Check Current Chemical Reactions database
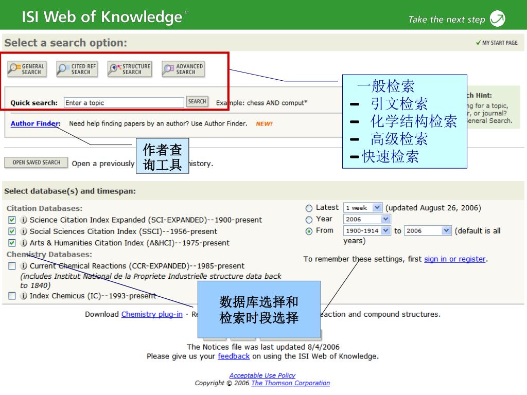527x395 pixels. 12,266
